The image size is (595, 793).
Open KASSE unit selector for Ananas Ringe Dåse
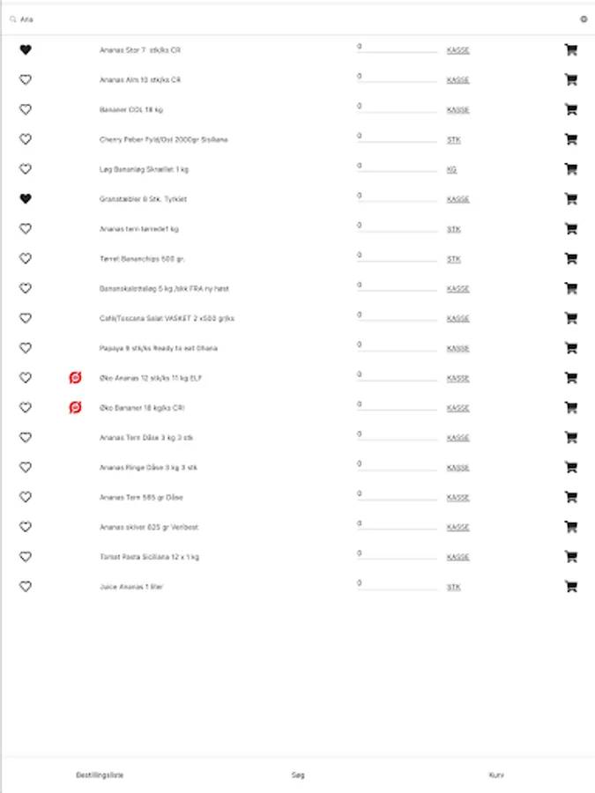457,468
